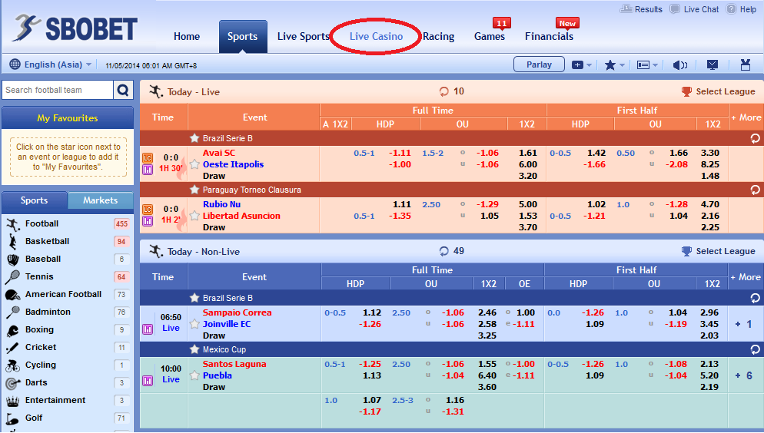The image size is (764, 433).
Task: Open the view layout dropdown in toolbar
Action: pyautogui.click(x=647, y=64)
